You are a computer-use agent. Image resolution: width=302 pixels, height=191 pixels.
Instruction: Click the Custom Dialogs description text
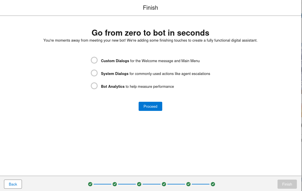tap(150, 61)
